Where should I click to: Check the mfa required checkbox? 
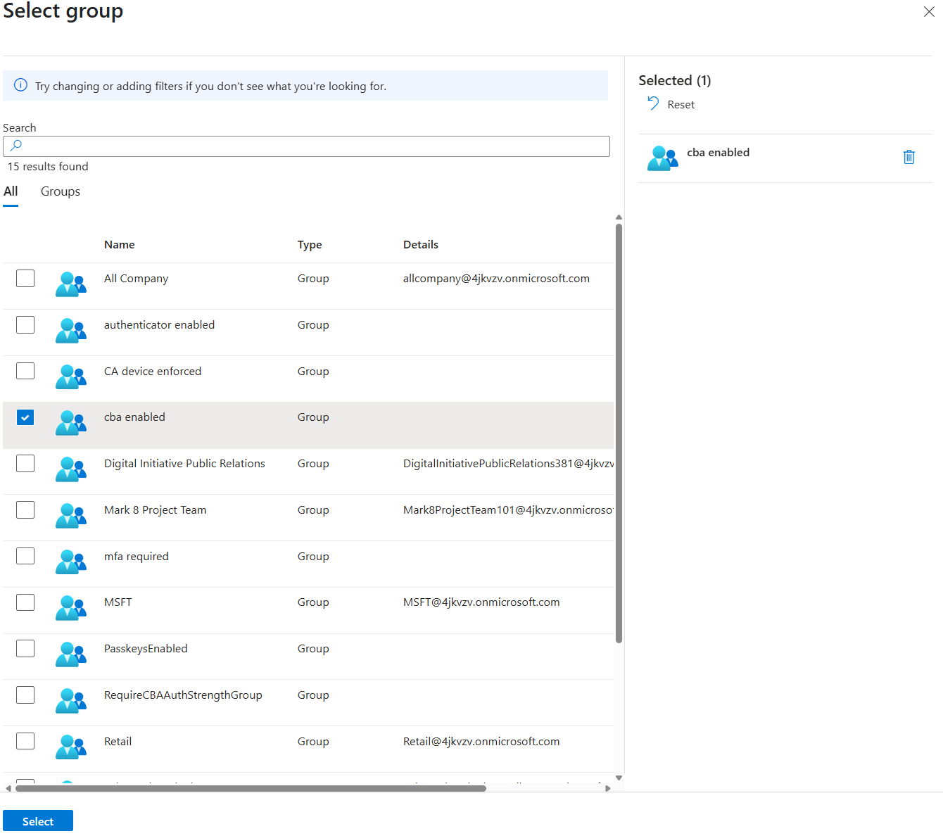[x=25, y=555]
